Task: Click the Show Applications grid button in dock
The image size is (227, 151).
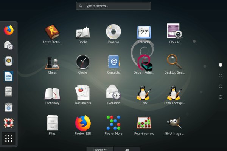Action: tap(9, 139)
